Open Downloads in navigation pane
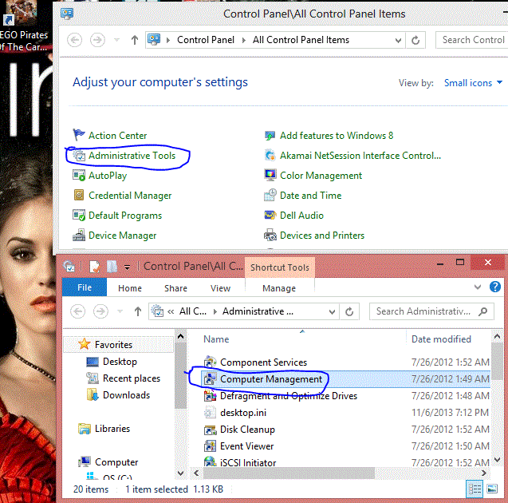 [126, 395]
